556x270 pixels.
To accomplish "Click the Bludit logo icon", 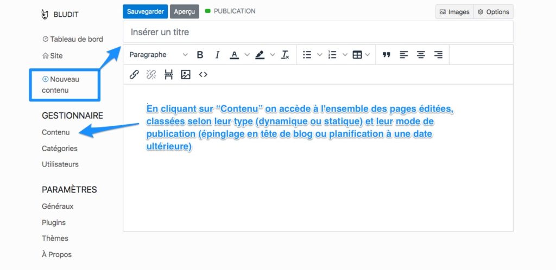I will pyautogui.click(x=45, y=15).
